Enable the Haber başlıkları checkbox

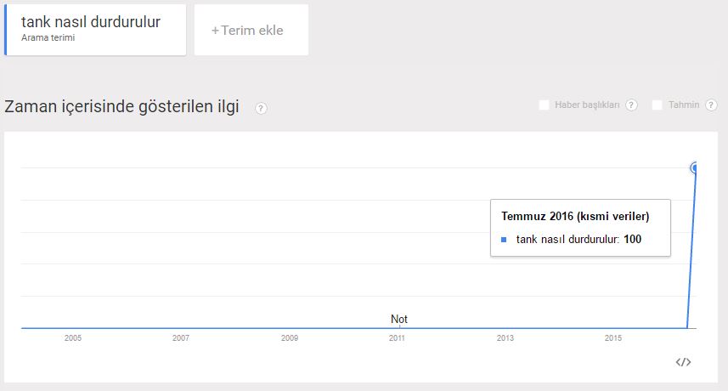coord(545,105)
